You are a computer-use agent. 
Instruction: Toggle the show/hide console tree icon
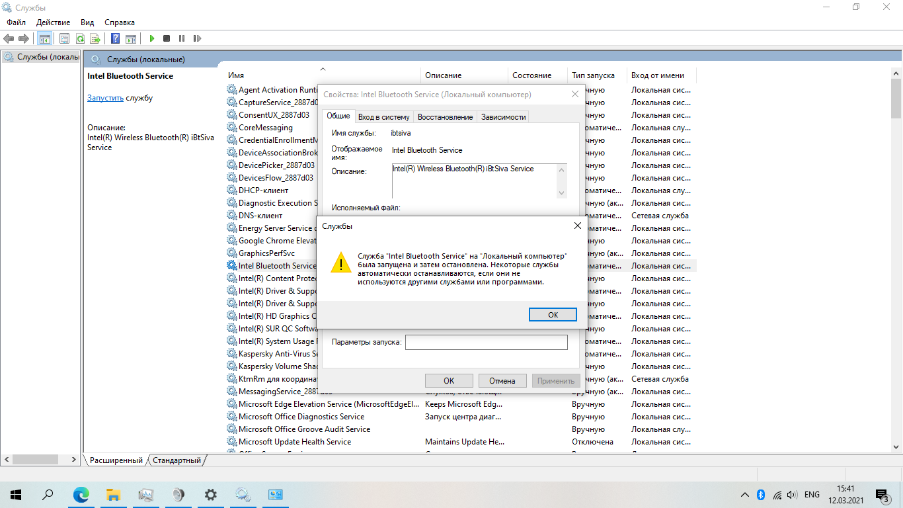tap(44, 39)
